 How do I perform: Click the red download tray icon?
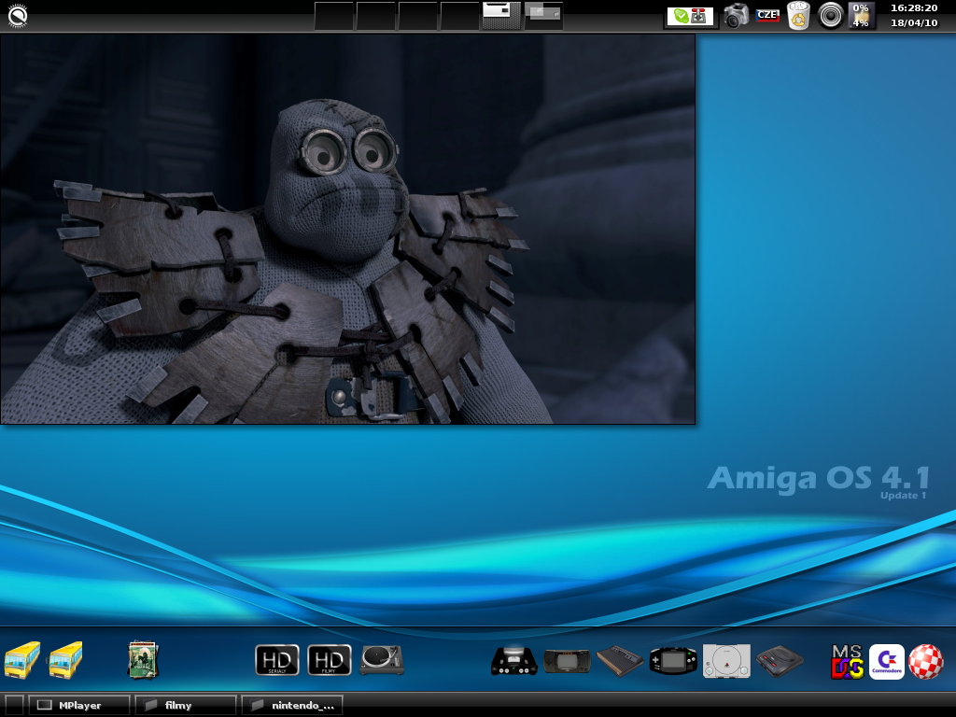[698, 17]
